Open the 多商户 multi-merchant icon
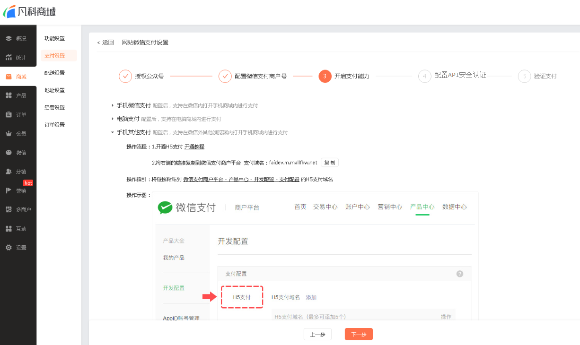Viewport: 580px width, 345px height. point(9,209)
